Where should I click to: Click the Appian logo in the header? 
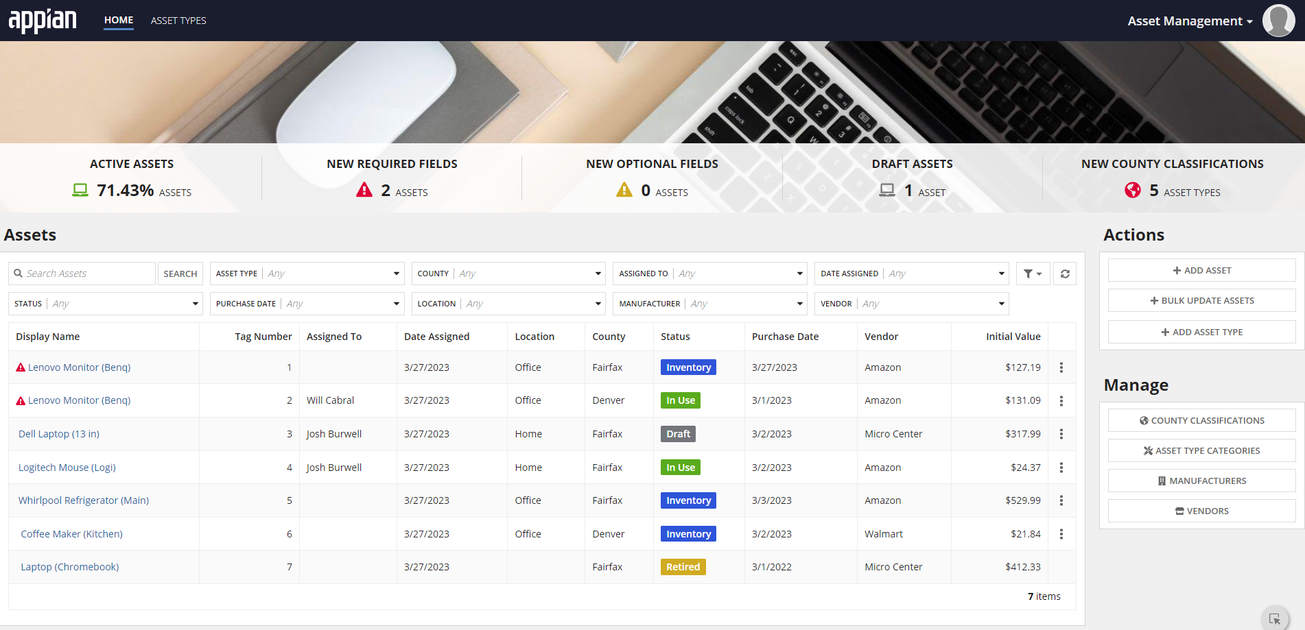coord(43,20)
